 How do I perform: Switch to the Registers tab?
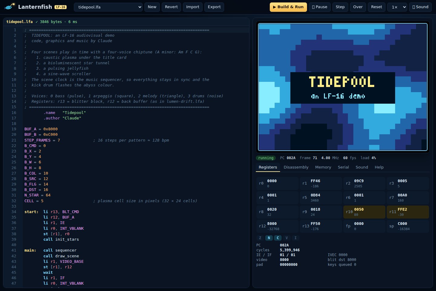(x=268, y=167)
